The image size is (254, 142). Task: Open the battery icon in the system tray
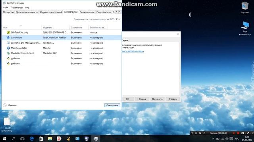(218, 138)
